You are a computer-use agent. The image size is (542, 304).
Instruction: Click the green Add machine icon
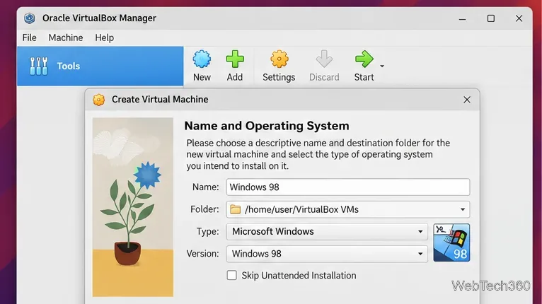(x=235, y=59)
